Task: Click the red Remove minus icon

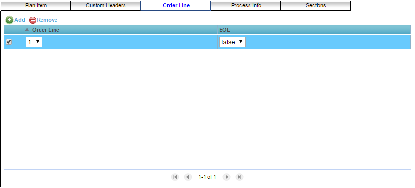Action: point(32,20)
